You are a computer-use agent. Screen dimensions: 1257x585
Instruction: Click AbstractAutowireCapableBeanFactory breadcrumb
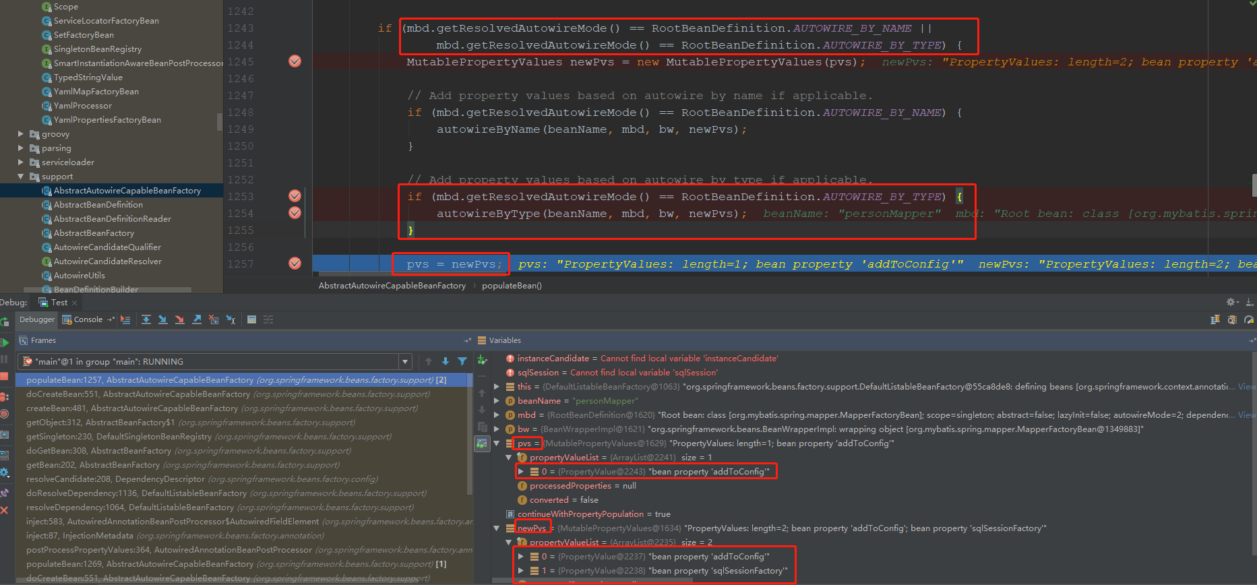392,286
